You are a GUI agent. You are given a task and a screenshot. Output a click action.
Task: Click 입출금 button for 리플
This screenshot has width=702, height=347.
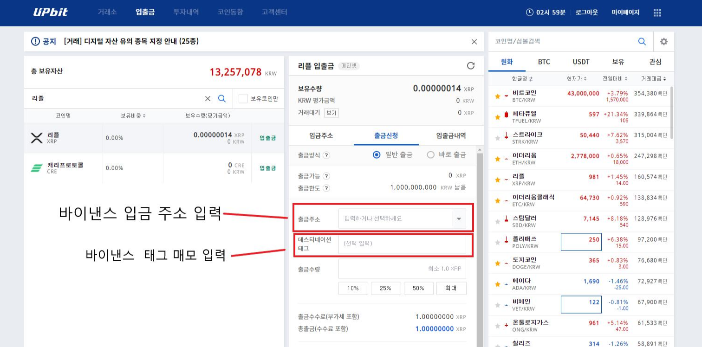pos(268,138)
